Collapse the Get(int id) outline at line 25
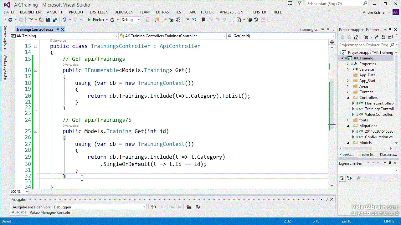The image size is (401, 225). click(35, 131)
